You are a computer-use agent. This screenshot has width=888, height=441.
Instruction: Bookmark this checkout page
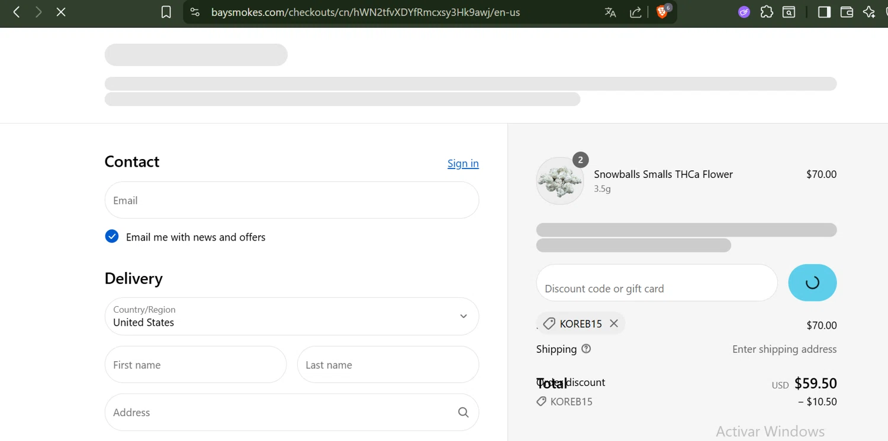pos(166,12)
